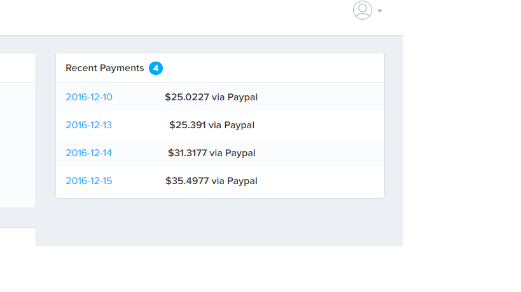Click the blue 4 count badge
This screenshot has height=292, width=521.
click(x=155, y=69)
